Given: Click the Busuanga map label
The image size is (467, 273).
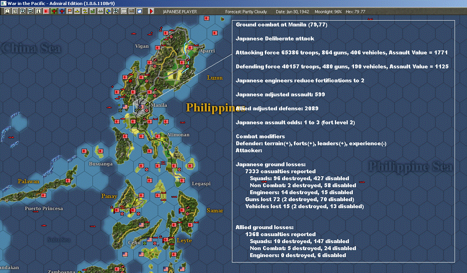Looking at the screenshot, I should [x=101, y=164].
